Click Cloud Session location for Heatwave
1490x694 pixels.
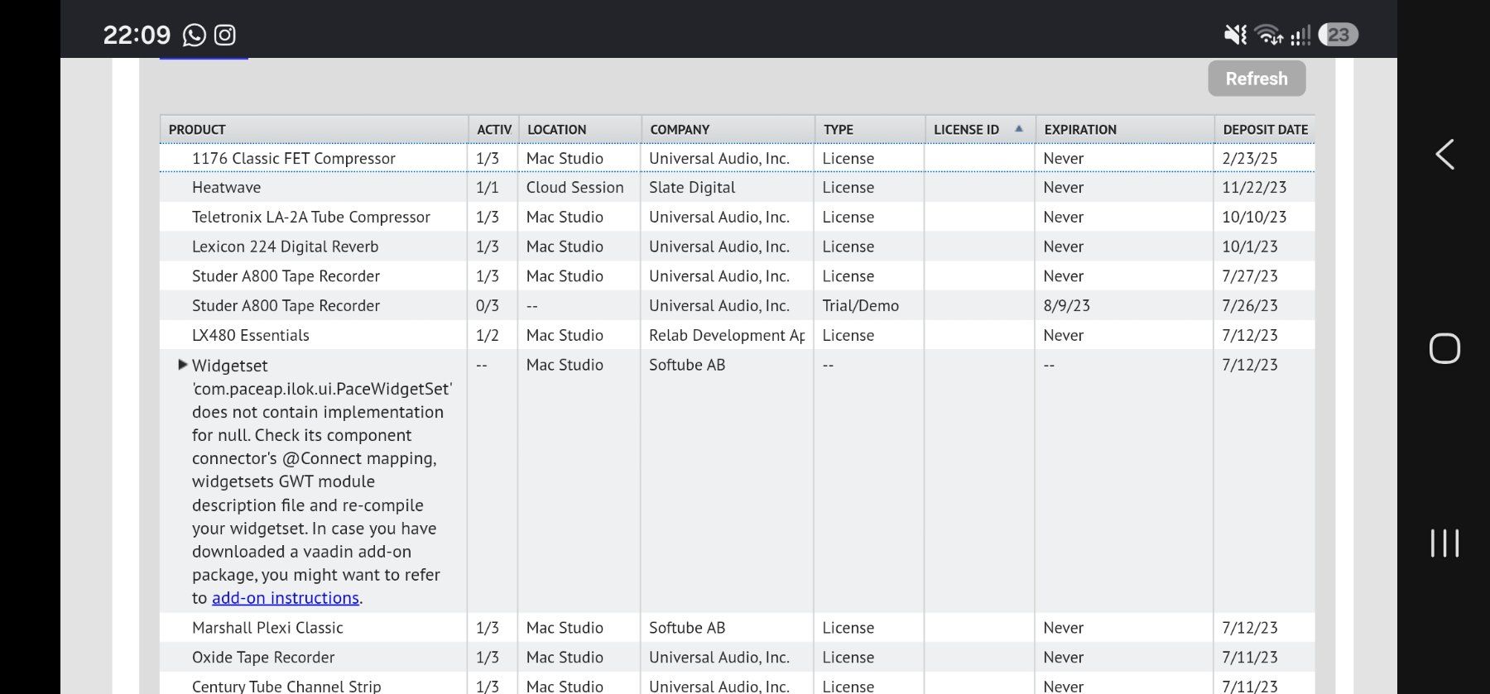(x=574, y=188)
